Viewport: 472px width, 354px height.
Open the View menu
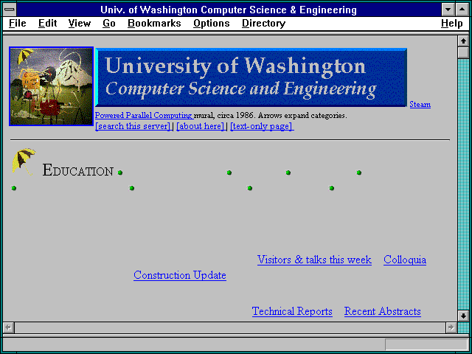pyautogui.click(x=79, y=23)
